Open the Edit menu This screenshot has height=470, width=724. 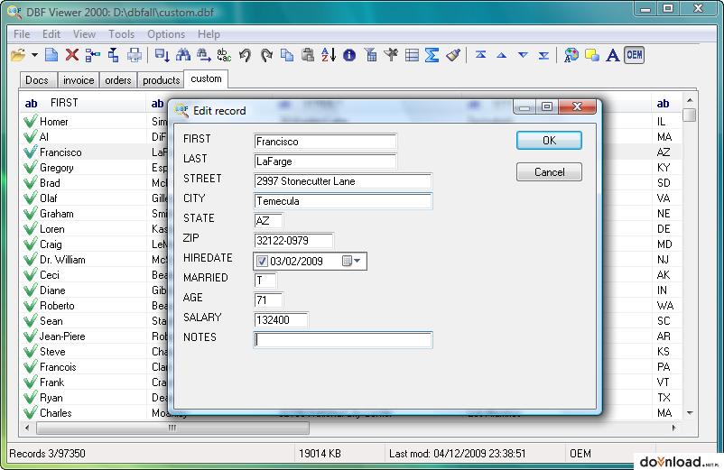pos(51,34)
